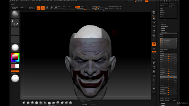
Task: Collapse the Deformation subpalette
Action: pyautogui.click(x=164, y=33)
